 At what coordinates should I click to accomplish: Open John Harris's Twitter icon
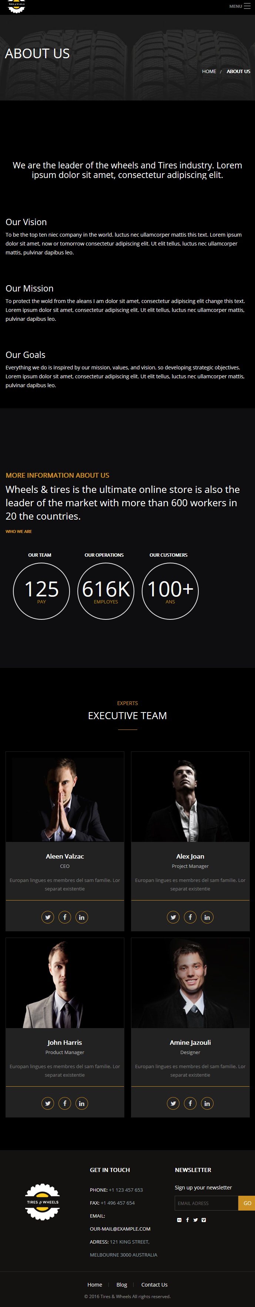click(48, 1103)
